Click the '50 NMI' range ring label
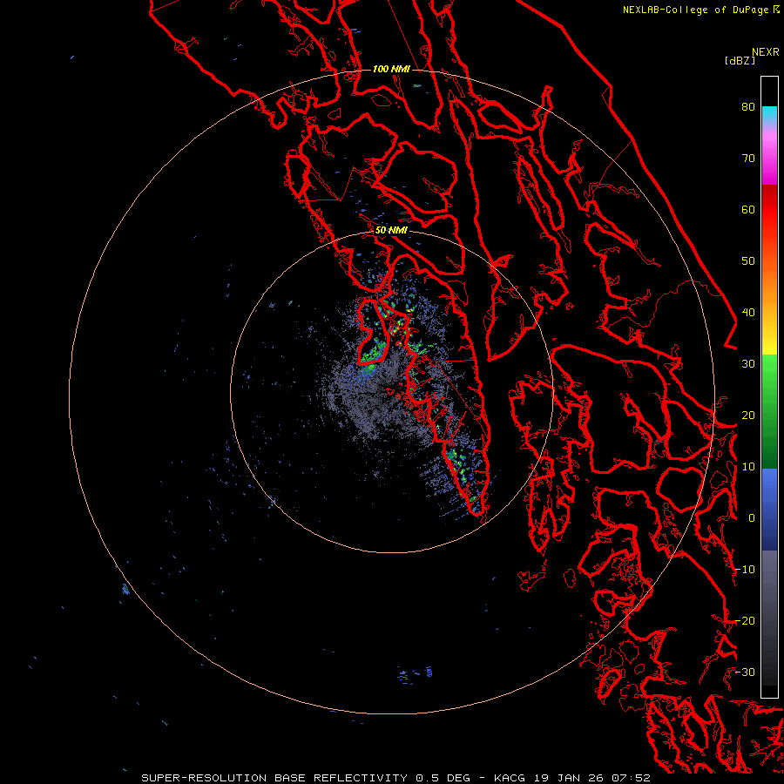Image resolution: width=784 pixels, height=784 pixels. (391, 231)
